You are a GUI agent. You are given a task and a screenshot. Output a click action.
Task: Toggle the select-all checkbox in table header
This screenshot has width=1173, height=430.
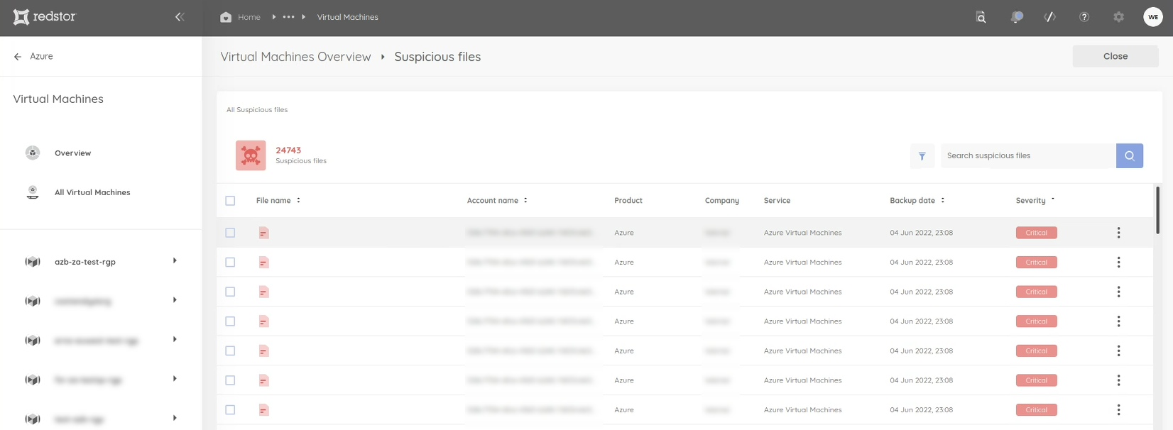tap(230, 201)
